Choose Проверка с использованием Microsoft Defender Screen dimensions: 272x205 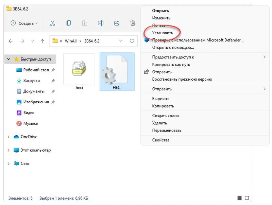[198, 40]
